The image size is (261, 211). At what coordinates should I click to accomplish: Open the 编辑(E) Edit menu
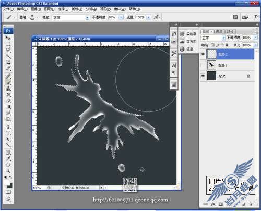pos(22,9)
